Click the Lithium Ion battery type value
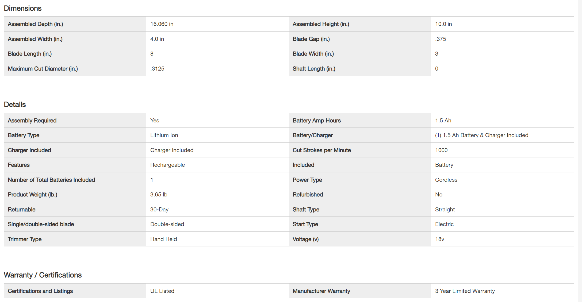Screen dimensions: 582x302 164,135
